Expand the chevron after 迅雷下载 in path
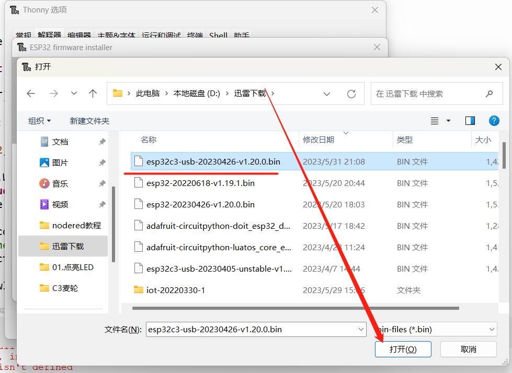 272,94
